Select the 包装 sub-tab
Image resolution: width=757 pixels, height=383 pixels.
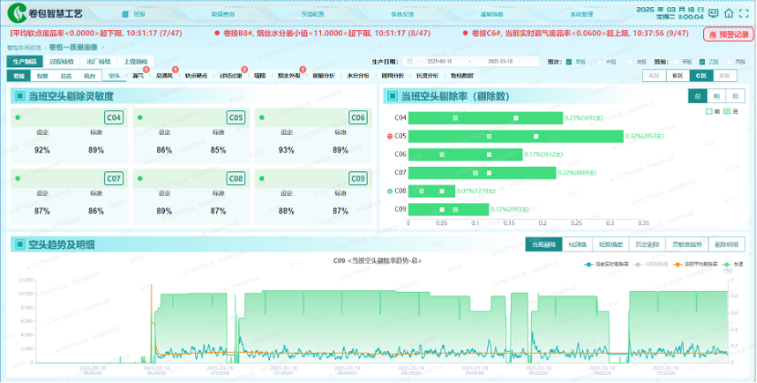point(42,76)
